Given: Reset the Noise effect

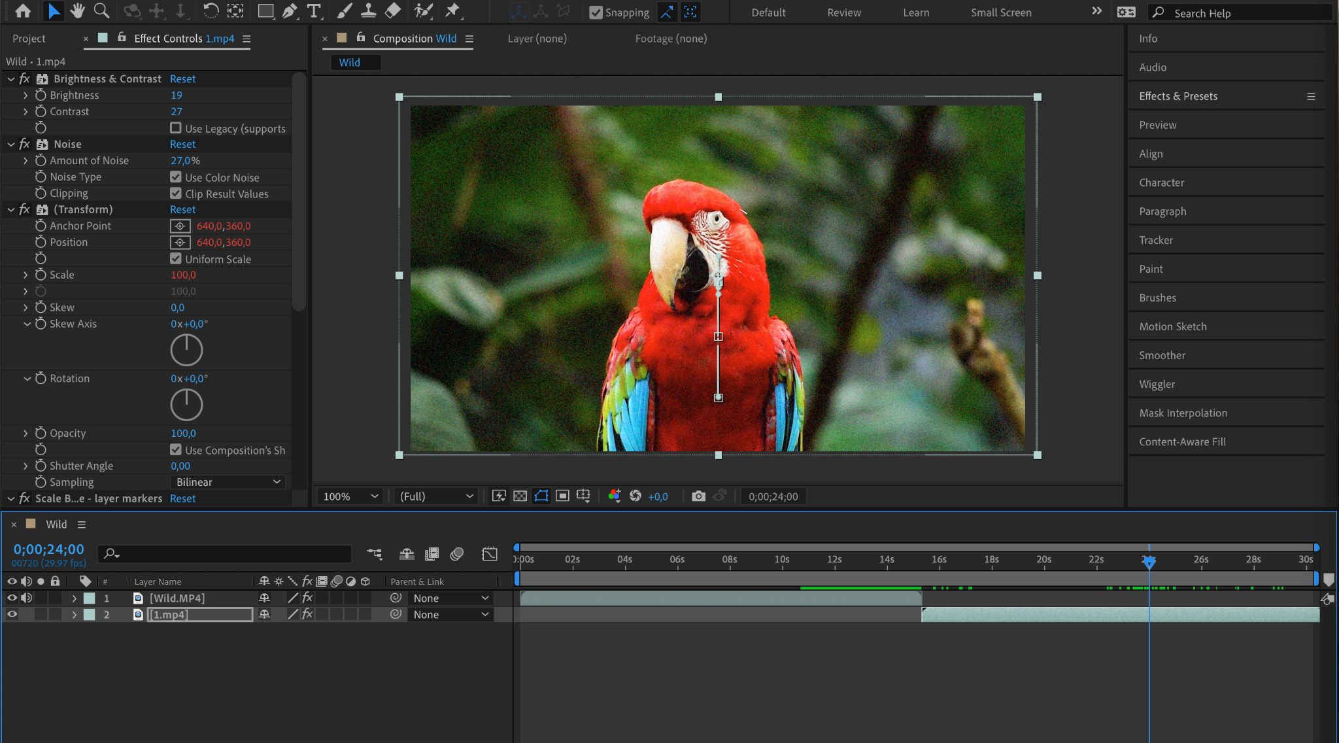Looking at the screenshot, I should 182,144.
